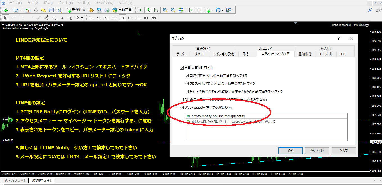Open the ツール (T) menu
This screenshot has height=185, width=382.
84,3
